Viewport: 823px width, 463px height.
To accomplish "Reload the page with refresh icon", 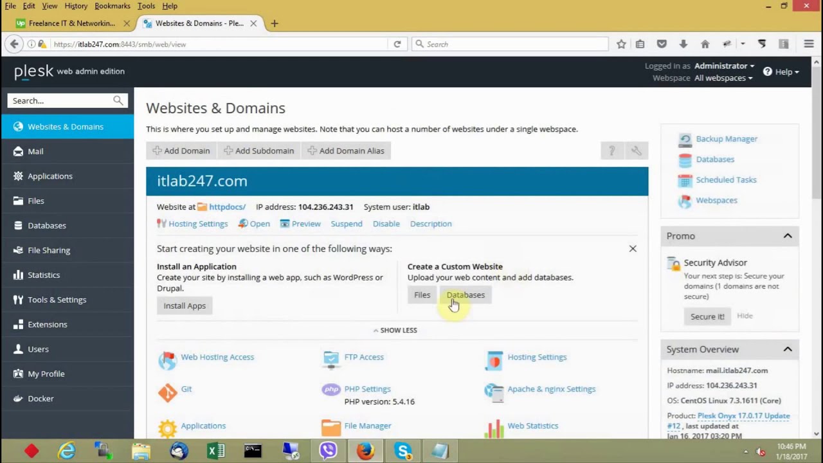I will (397, 44).
